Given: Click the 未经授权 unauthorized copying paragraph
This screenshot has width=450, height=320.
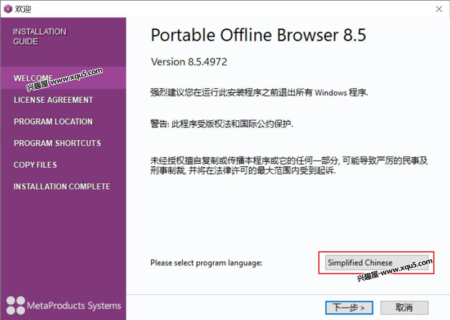Looking at the screenshot, I should 289,166.
